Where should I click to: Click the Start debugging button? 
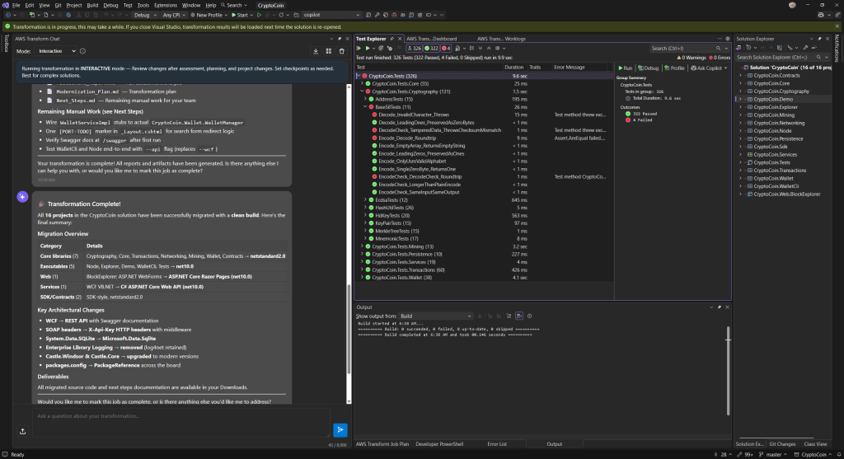pos(240,15)
